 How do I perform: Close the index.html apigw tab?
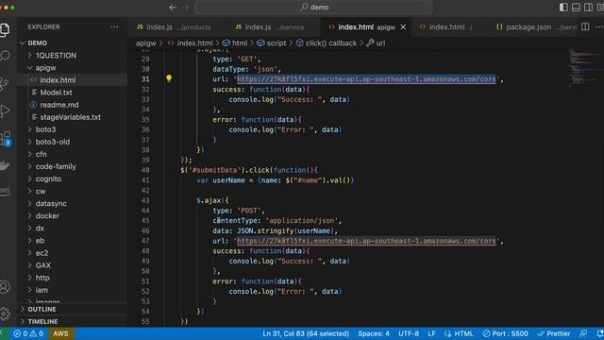(x=403, y=27)
